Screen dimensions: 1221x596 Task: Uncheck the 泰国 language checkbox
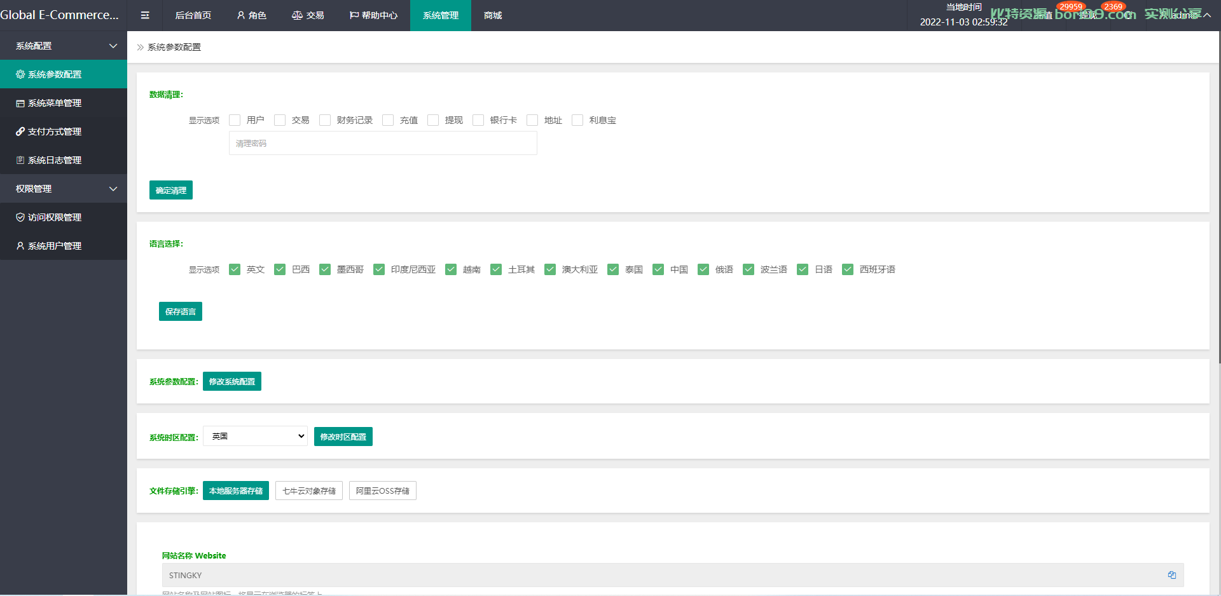coord(613,269)
